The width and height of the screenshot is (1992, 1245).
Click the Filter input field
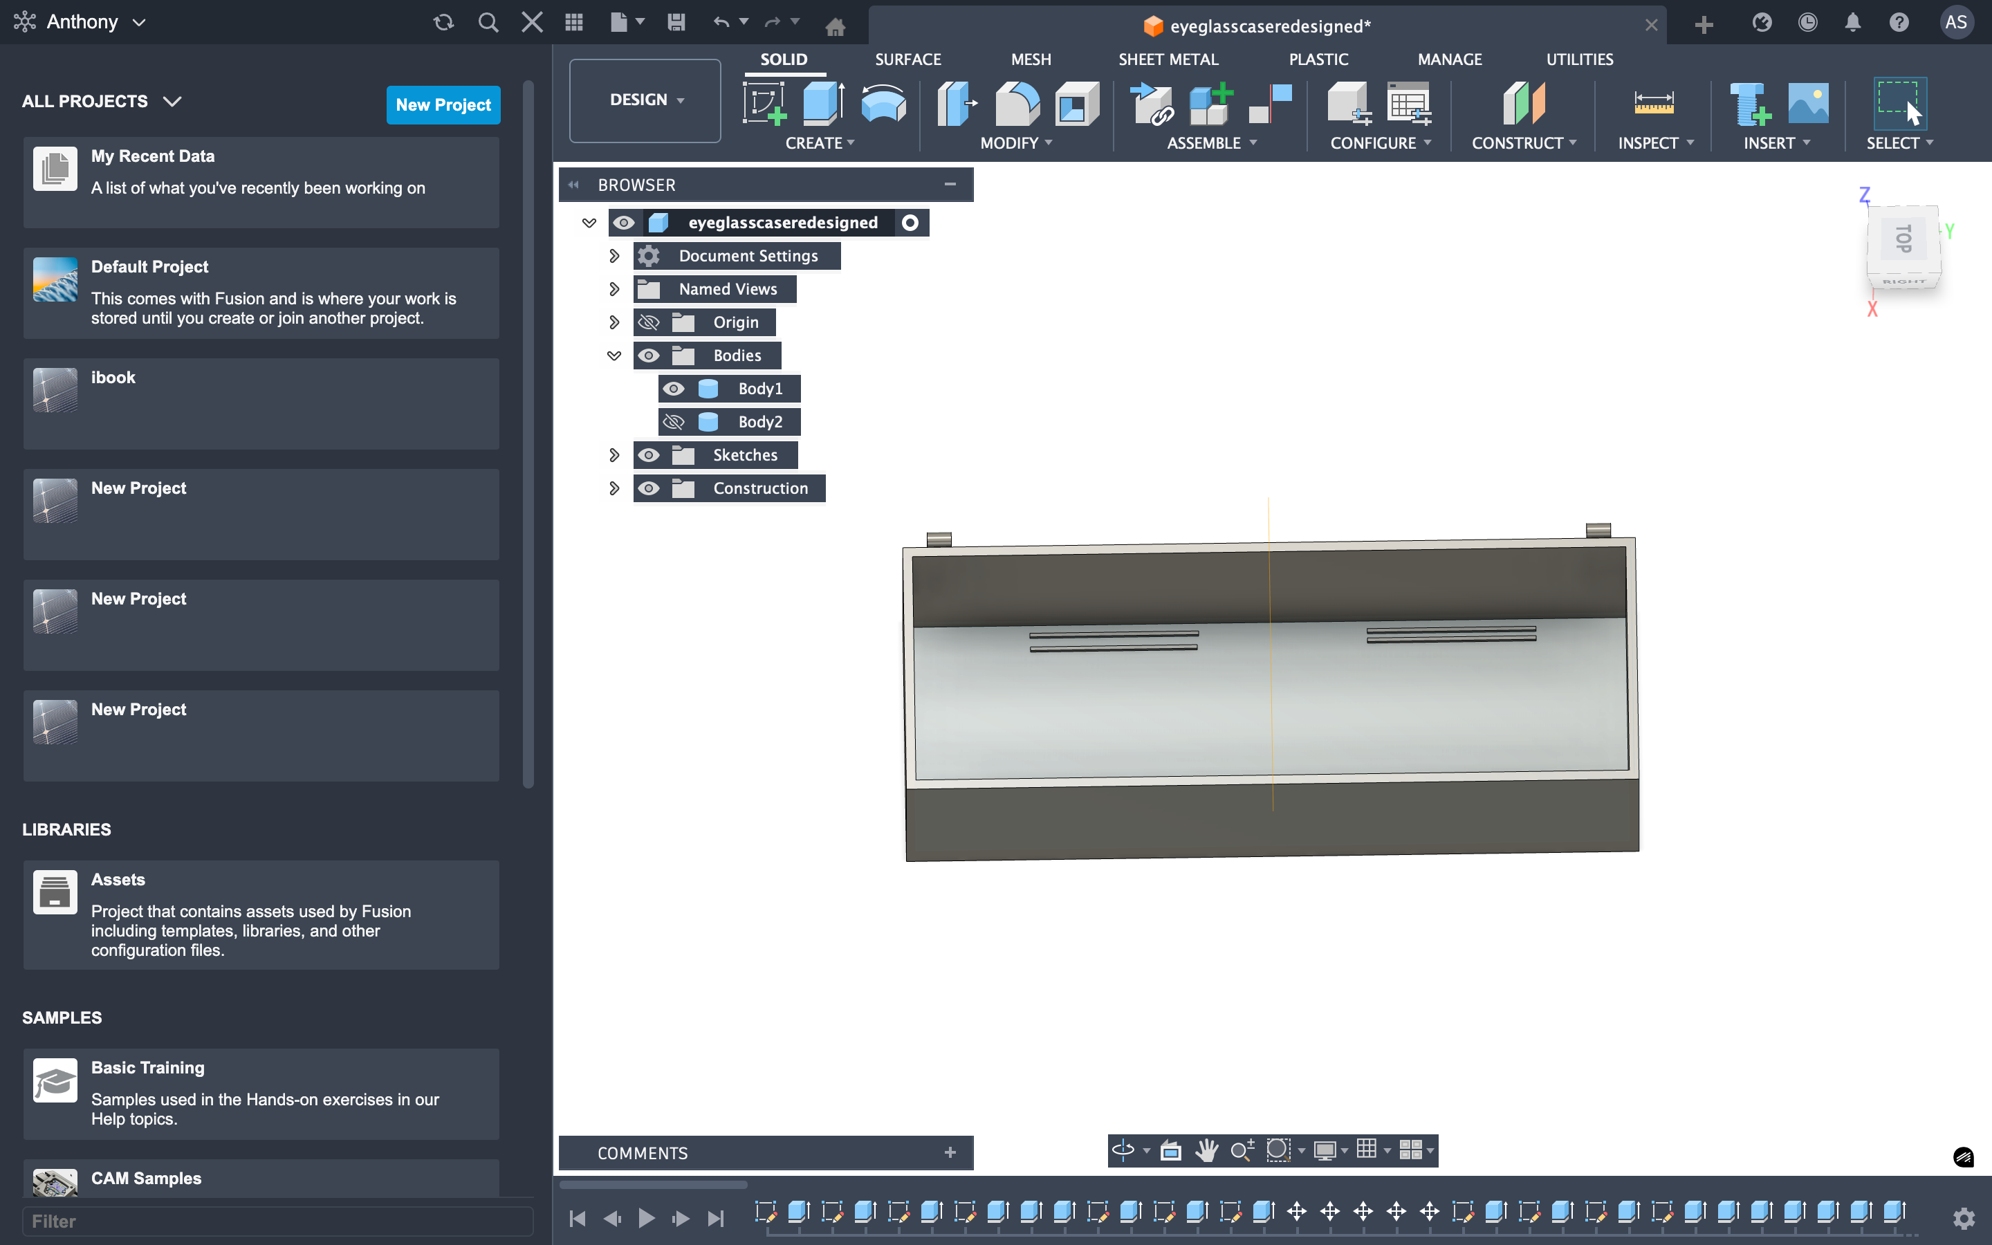277,1221
